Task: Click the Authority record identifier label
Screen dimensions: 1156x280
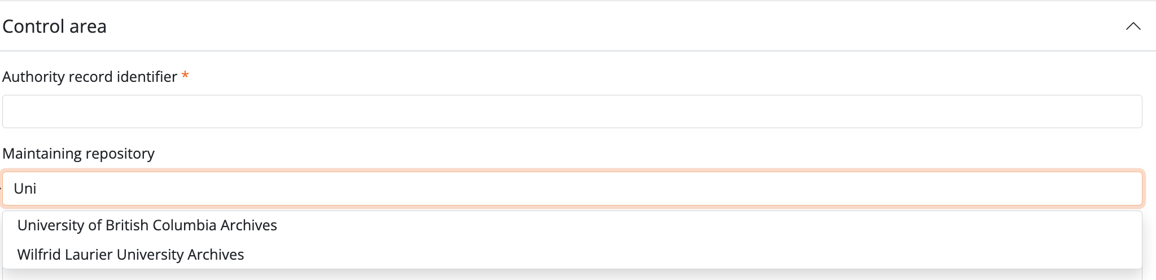Action: point(90,77)
